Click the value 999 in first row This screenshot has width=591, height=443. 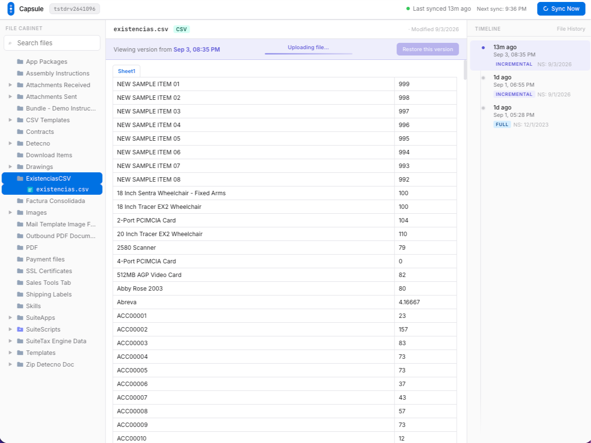pos(426,84)
